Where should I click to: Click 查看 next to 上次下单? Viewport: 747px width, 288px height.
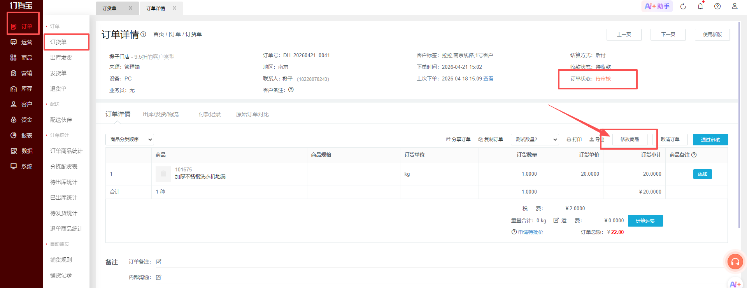488,79
